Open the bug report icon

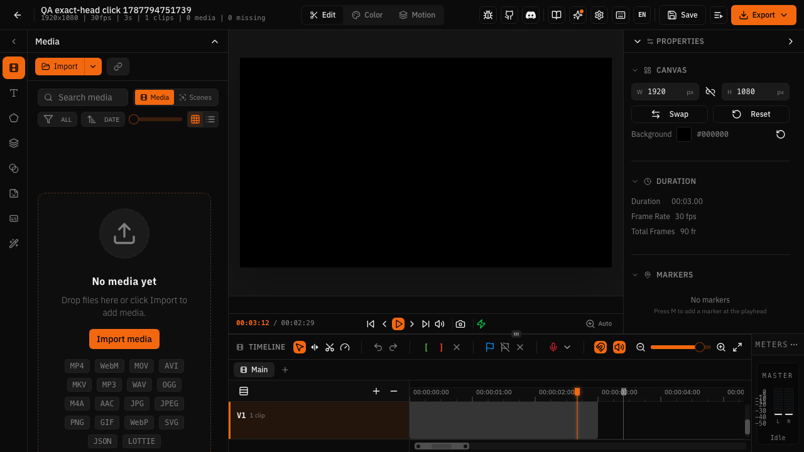tap(488, 15)
